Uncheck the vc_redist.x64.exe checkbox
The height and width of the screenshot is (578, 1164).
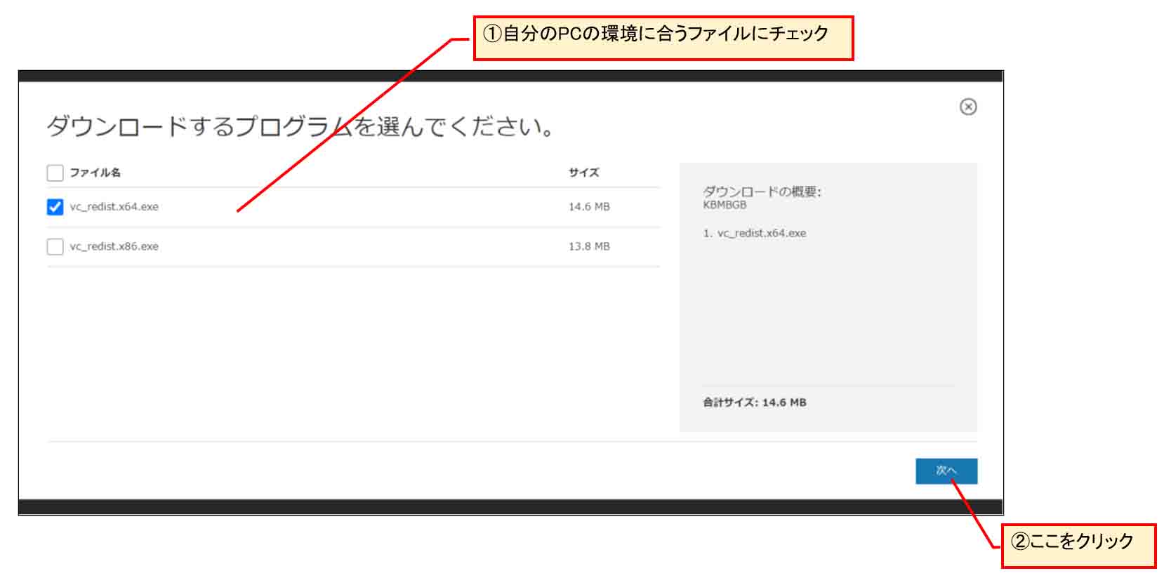[55, 207]
